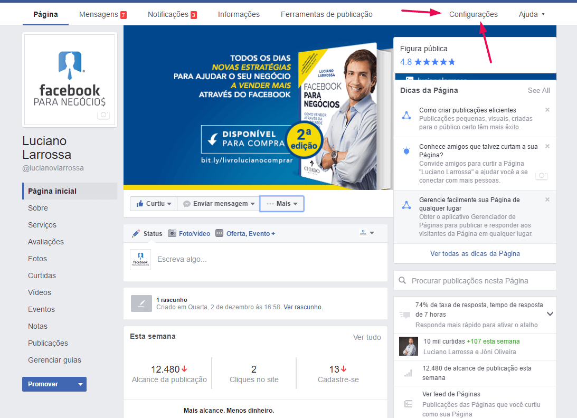
Task: Click the icon beside 'Gerencie facilmente'
Action: tap(406, 205)
